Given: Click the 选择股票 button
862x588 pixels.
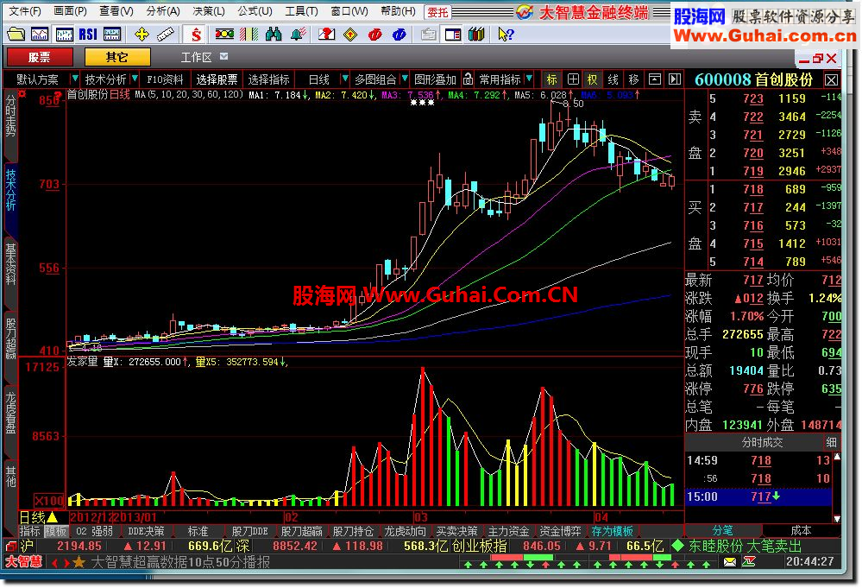Looking at the screenshot, I should click(x=217, y=79).
